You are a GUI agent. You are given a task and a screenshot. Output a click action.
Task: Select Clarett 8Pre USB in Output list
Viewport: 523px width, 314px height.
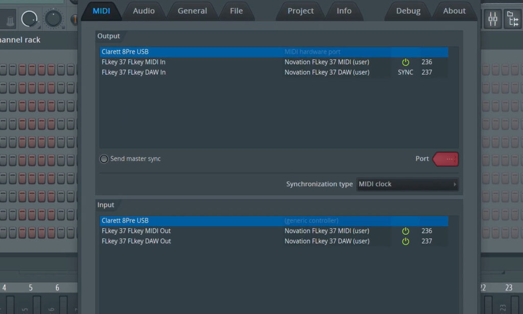[x=274, y=52]
